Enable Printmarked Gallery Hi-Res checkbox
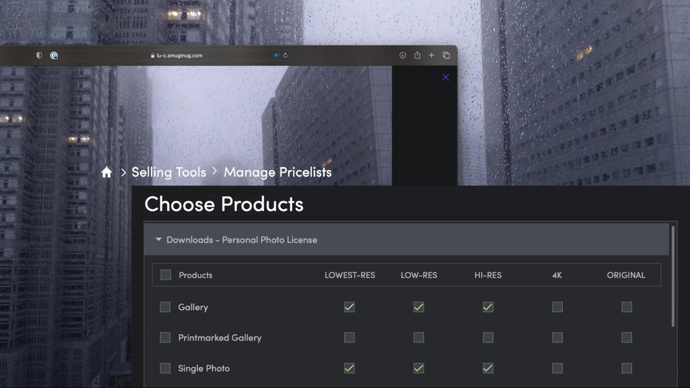The image size is (690, 388). pos(488,337)
